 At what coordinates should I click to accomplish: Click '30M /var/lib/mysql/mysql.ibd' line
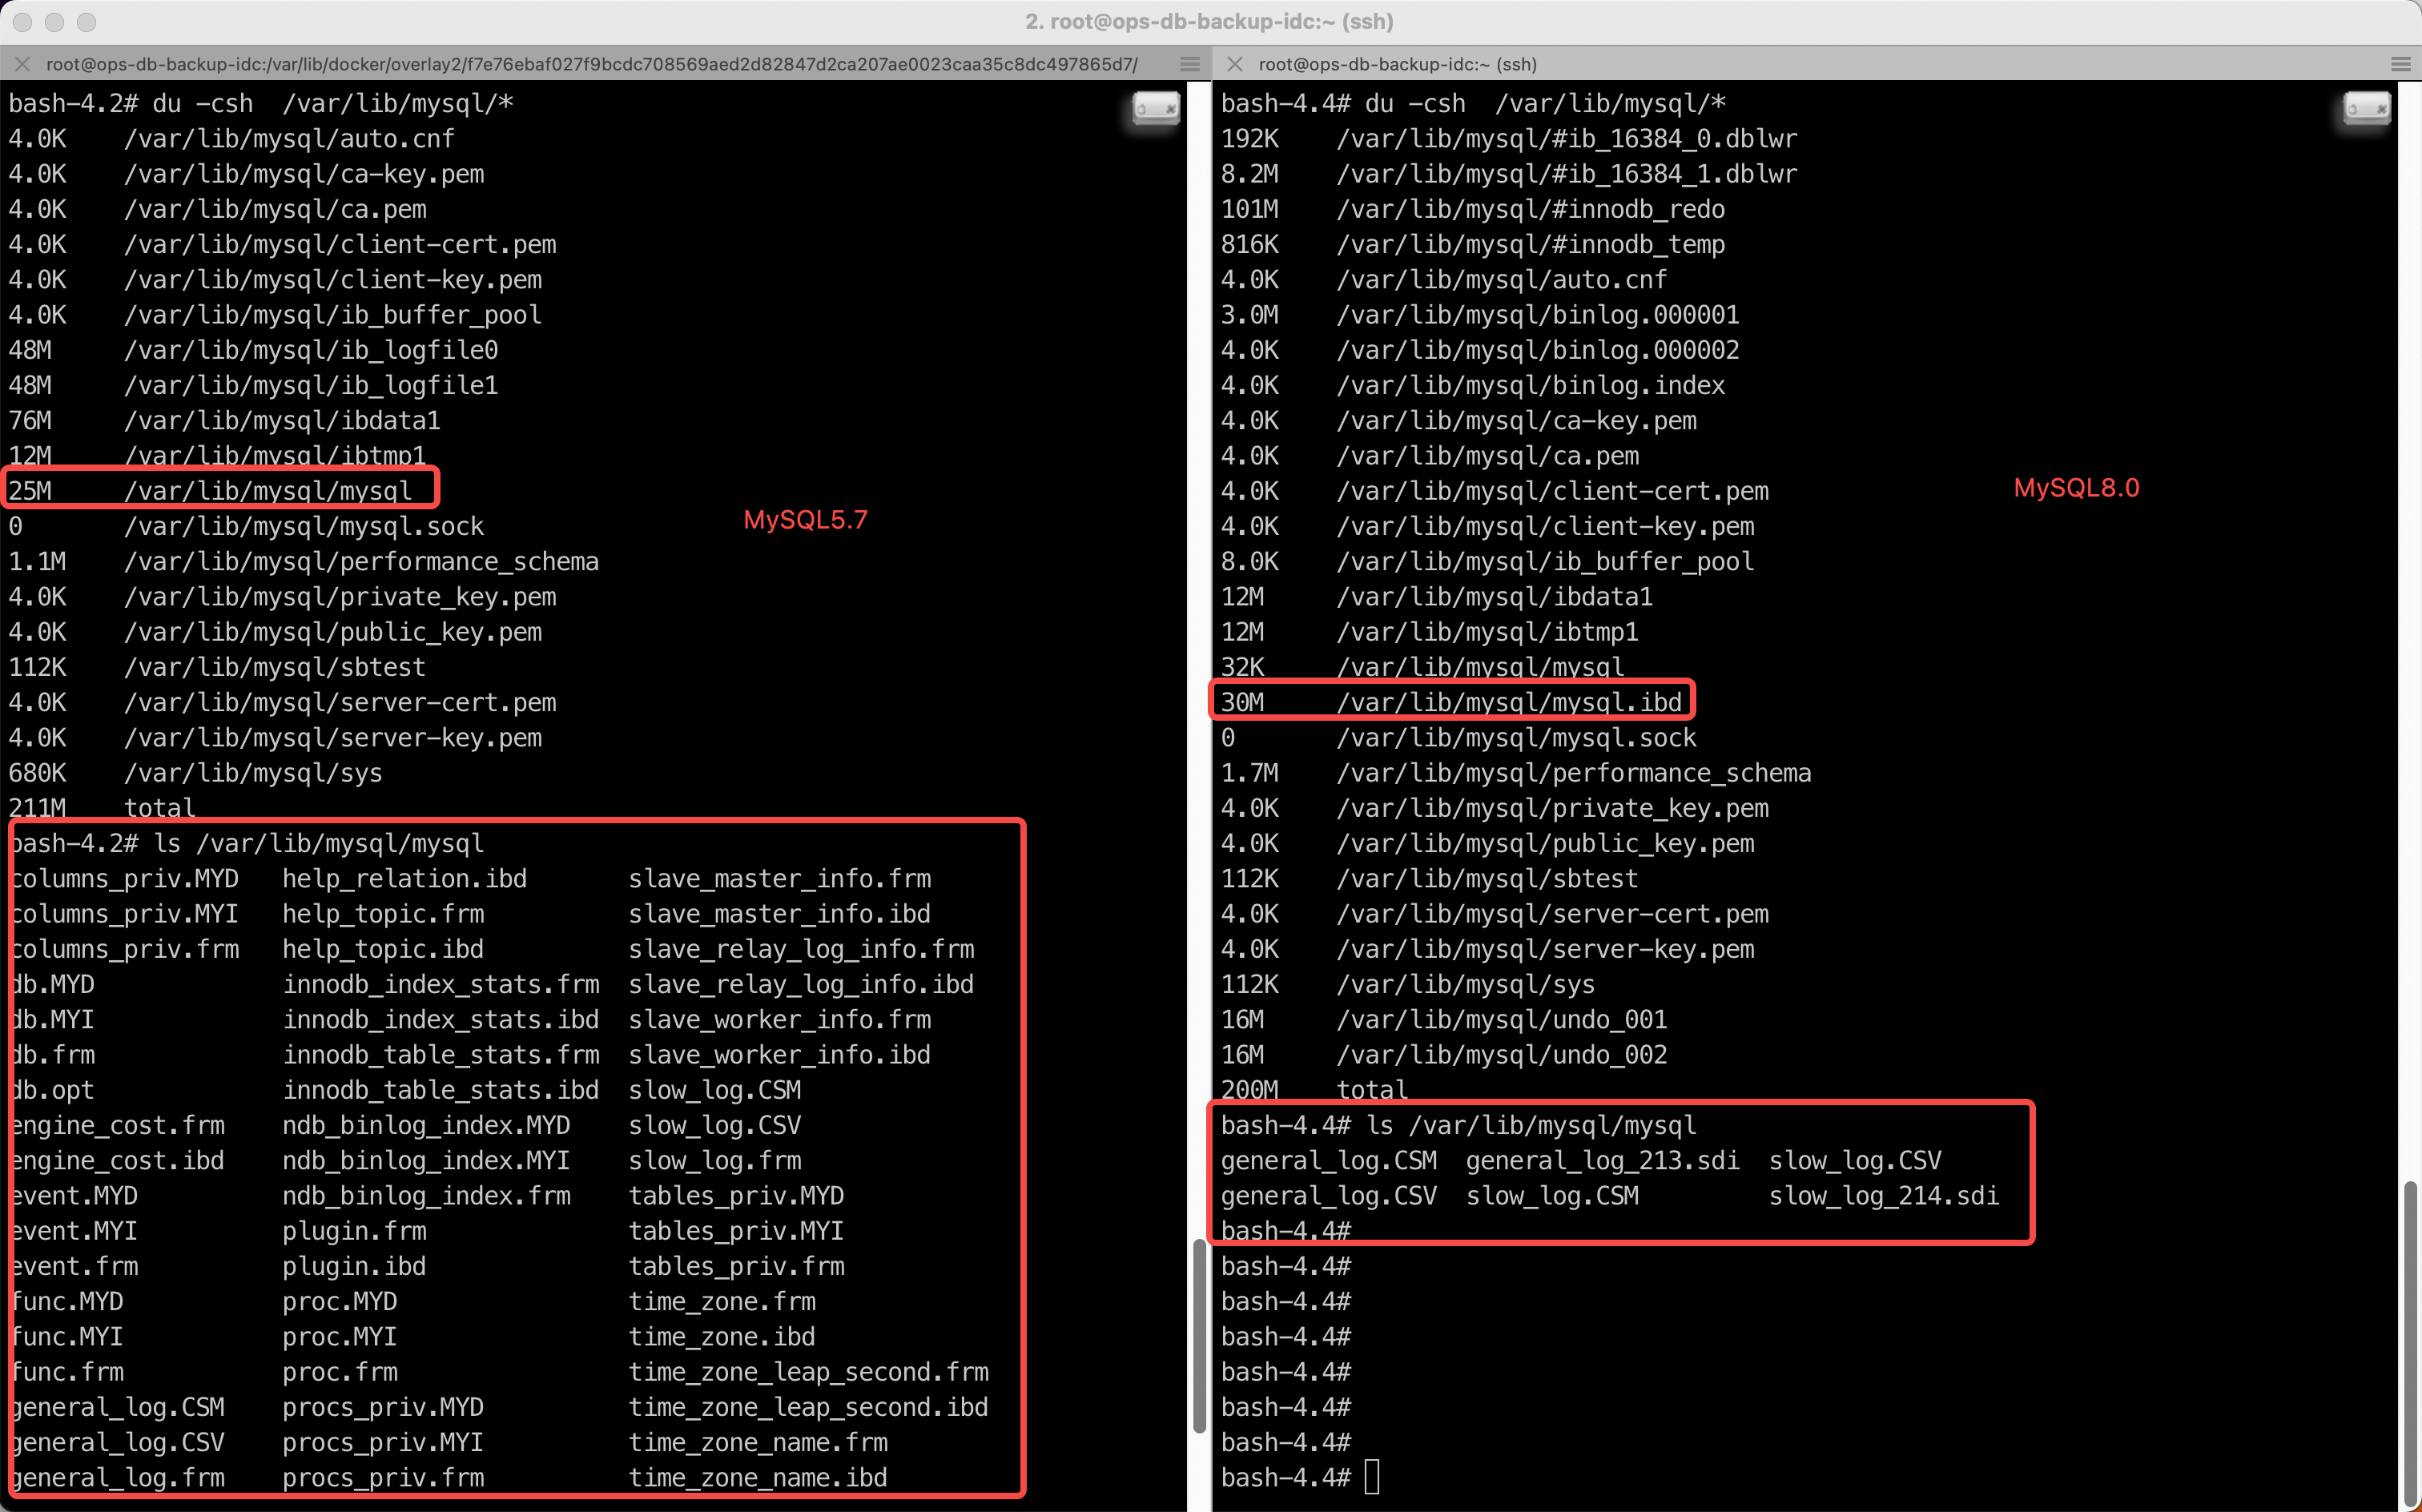tap(1451, 702)
